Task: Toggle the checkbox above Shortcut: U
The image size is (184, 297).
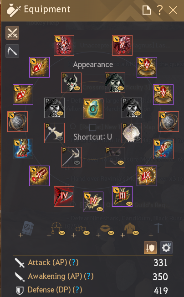Action: (x=92, y=127)
